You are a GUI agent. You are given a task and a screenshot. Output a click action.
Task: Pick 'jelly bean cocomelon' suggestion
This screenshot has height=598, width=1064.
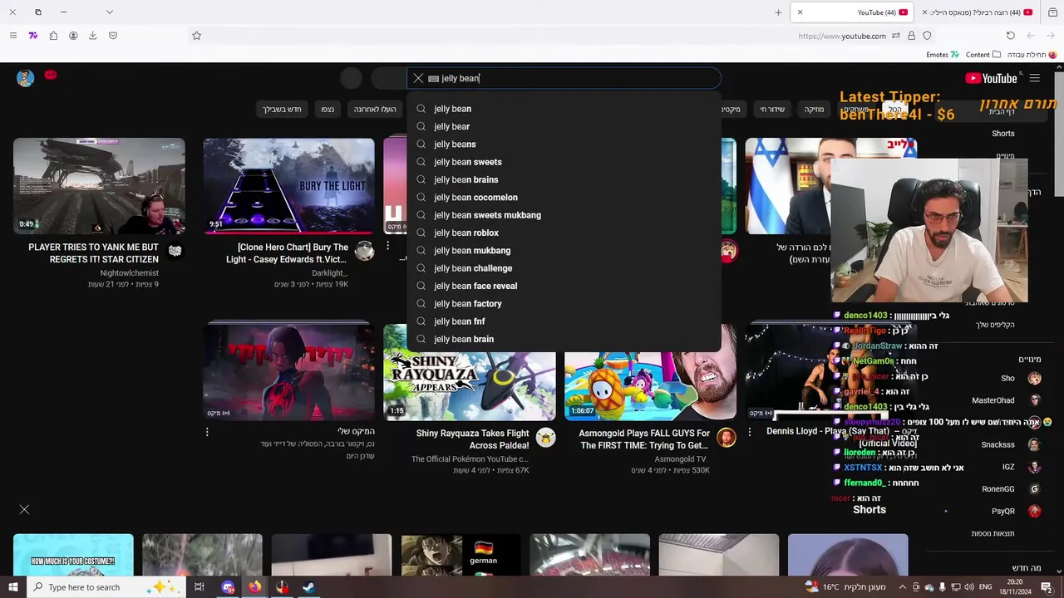[x=564, y=198]
